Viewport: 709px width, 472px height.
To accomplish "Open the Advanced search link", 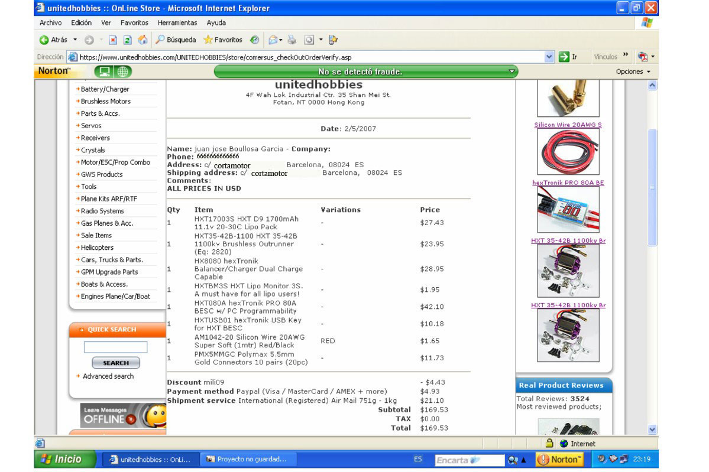I will tap(108, 376).
